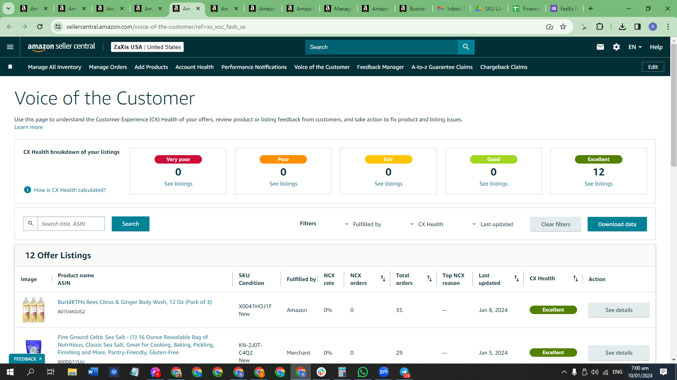
Task: Go back to the previous page
Action: 9,27
